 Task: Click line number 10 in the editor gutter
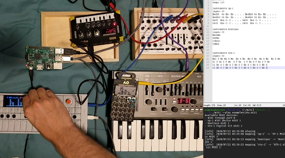[208, 26]
